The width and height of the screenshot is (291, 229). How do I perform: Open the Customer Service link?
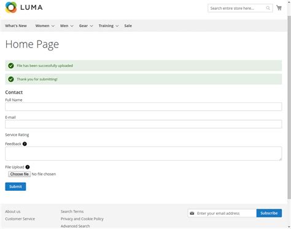pos(20,219)
